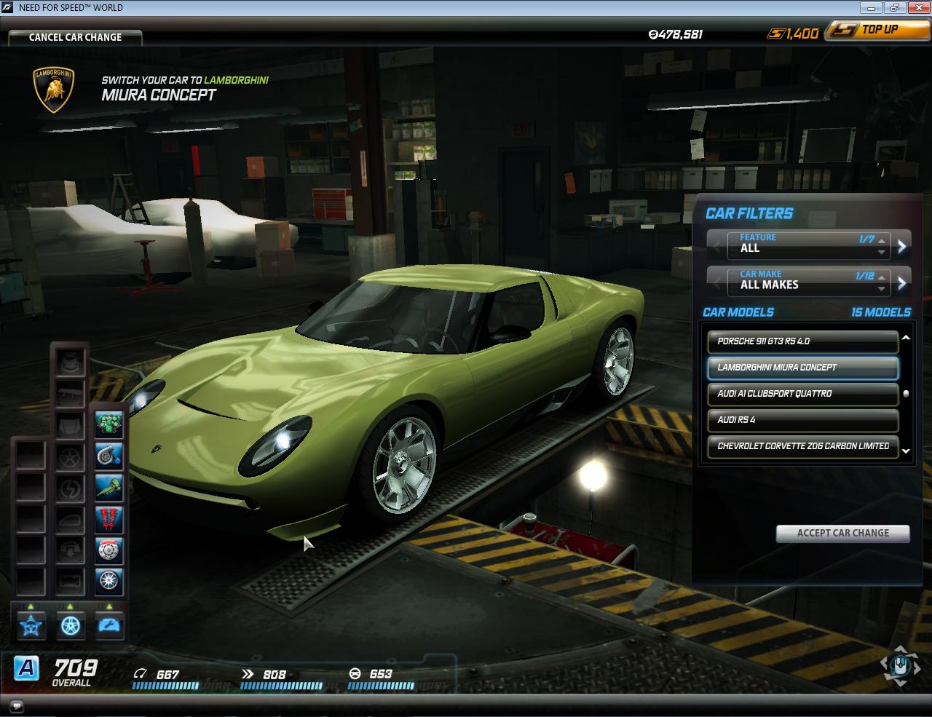Image resolution: width=932 pixels, height=717 pixels.
Task: Select Porsche 911 GT3 RS 4.0 model
Action: tap(802, 341)
